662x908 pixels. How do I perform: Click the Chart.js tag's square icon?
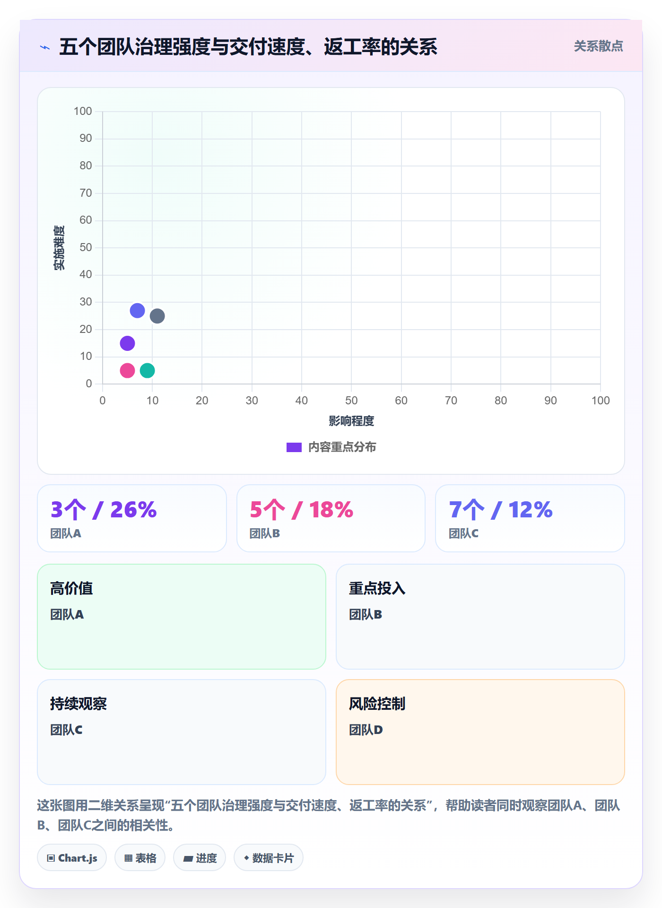[x=51, y=858]
